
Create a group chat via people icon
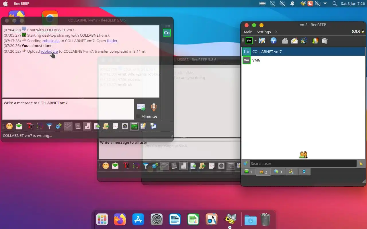[304, 41]
